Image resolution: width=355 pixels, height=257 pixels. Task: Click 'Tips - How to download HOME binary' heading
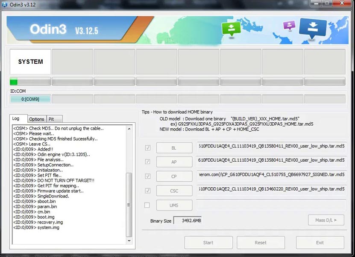coord(177,112)
